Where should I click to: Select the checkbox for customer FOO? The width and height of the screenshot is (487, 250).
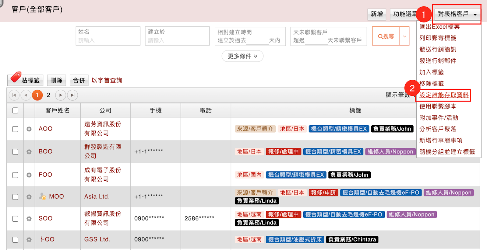(15, 175)
